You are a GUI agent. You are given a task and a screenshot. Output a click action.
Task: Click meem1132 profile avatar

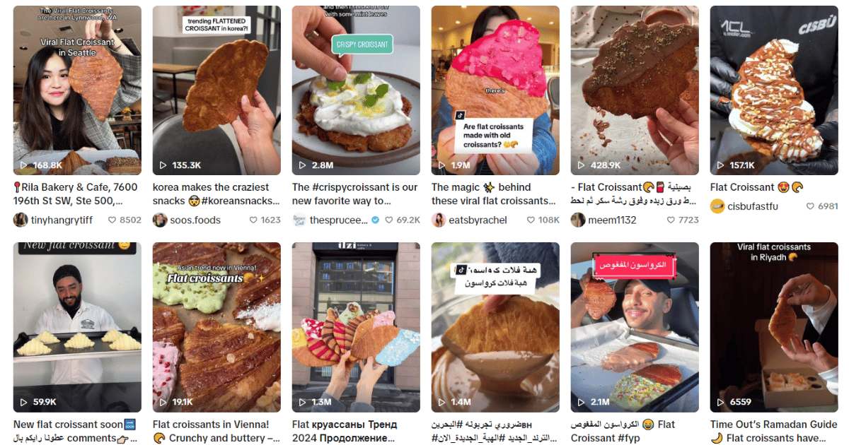click(x=578, y=220)
